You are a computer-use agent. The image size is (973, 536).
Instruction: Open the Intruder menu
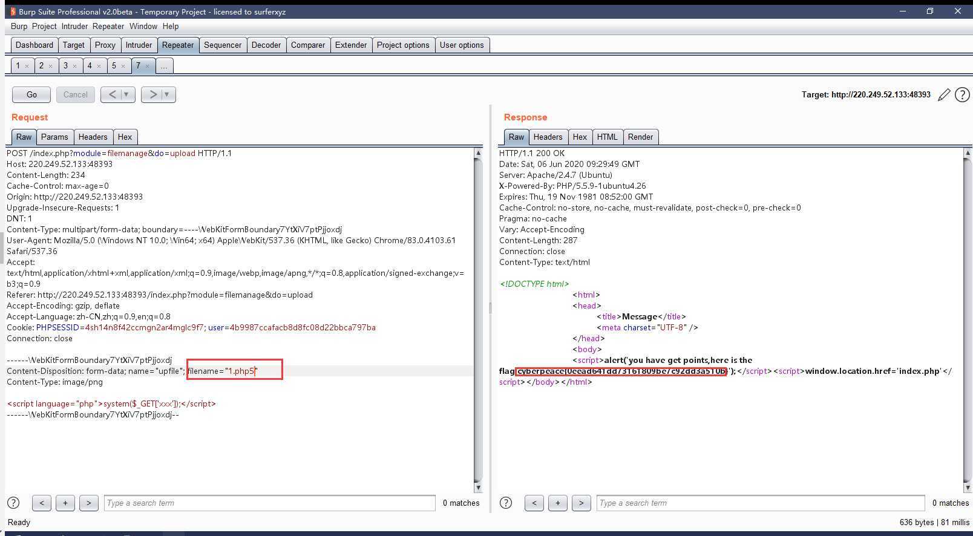[74, 26]
